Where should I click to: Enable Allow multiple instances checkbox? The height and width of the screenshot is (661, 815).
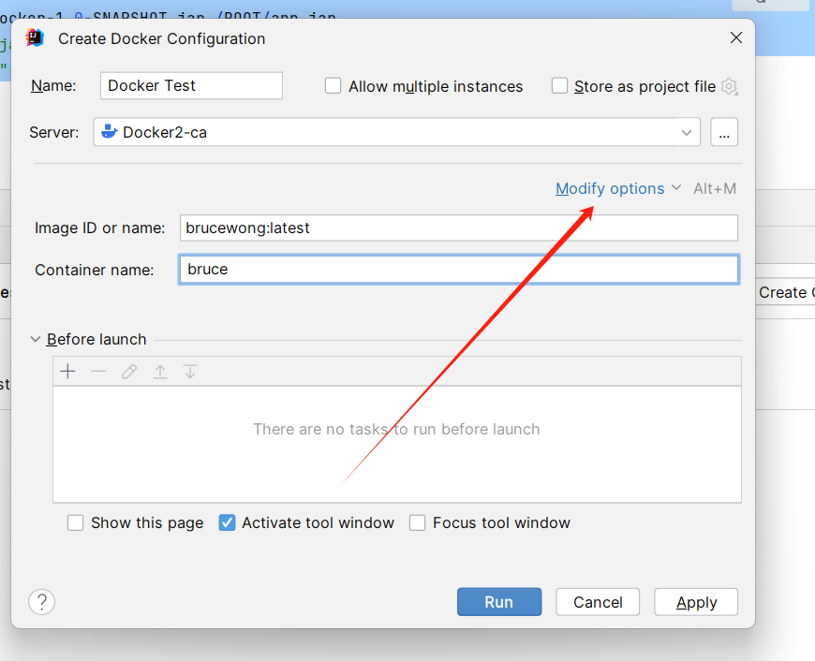[x=333, y=86]
